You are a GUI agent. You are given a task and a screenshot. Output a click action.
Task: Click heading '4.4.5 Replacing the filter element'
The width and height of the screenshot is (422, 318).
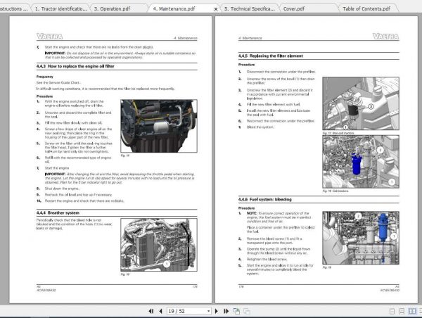tap(271, 56)
